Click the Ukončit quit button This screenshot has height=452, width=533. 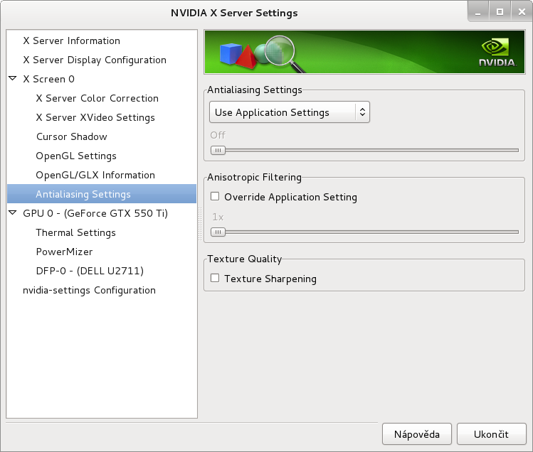pyautogui.click(x=491, y=434)
